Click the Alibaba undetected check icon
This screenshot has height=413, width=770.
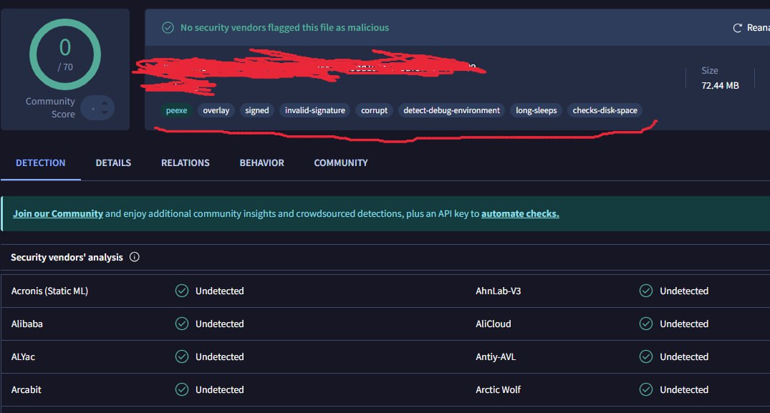click(x=182, y=324)
